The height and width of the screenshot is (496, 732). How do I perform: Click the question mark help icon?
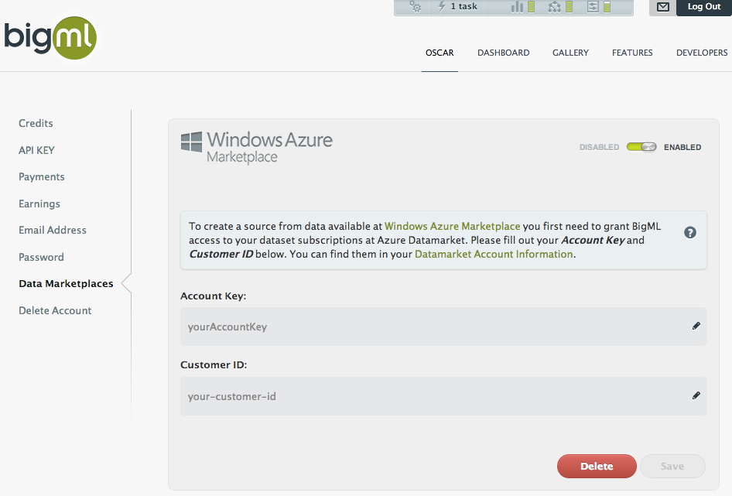(x=690, y=232)
